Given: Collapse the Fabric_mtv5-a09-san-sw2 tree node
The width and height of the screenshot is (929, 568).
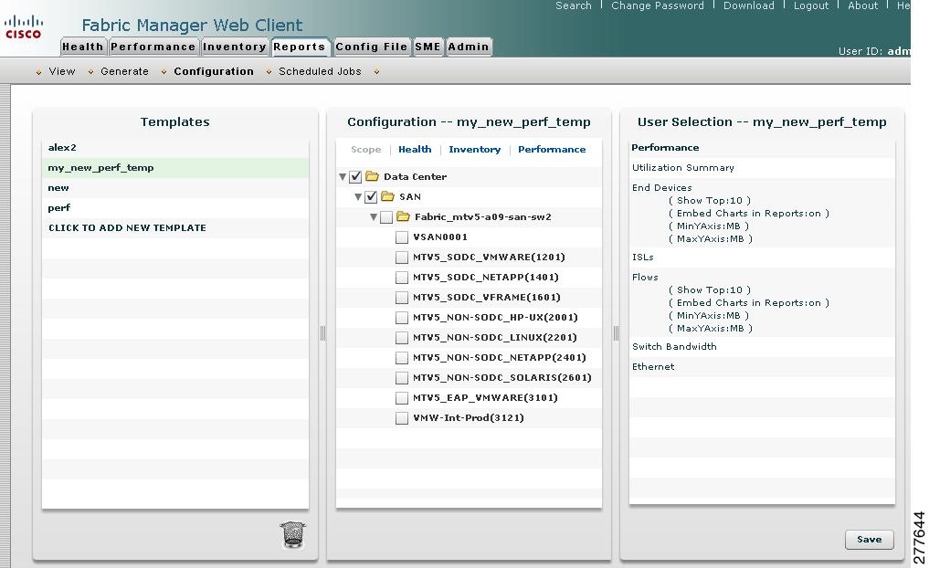Looking at the screenshot, I should tap(373, 216).
